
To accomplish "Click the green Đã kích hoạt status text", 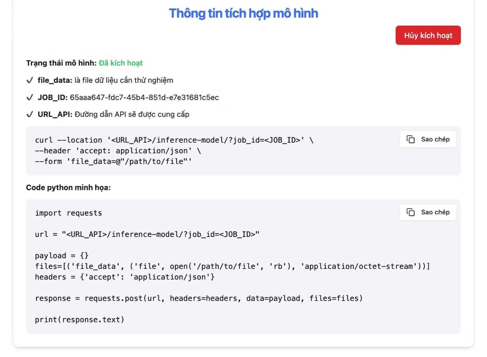I will click(x=121, y=63).
